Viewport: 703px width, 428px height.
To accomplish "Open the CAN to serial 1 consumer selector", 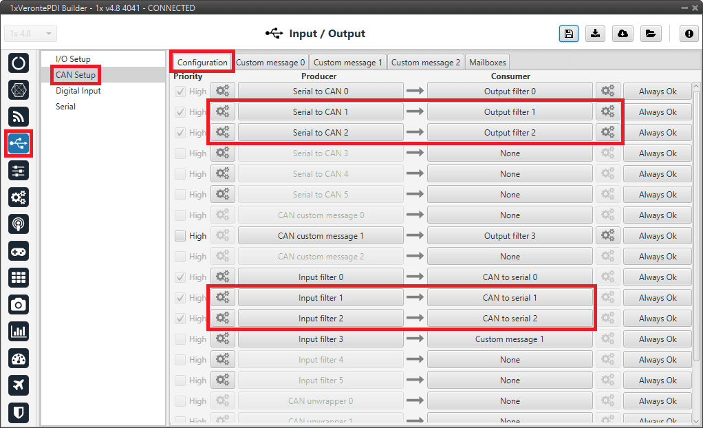I will coord(510,298).
